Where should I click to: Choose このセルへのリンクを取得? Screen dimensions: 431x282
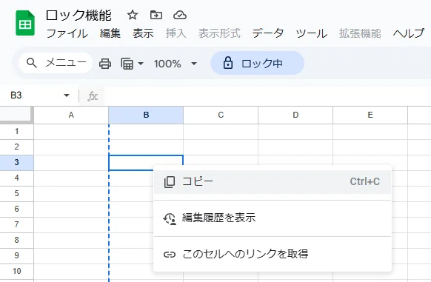pos(273,254)
